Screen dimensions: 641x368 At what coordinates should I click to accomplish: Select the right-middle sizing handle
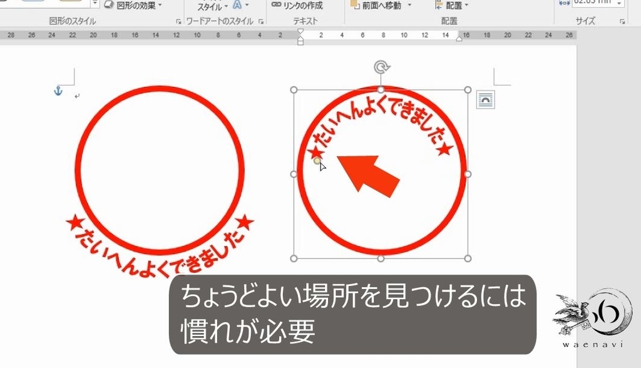click(468, 174)
